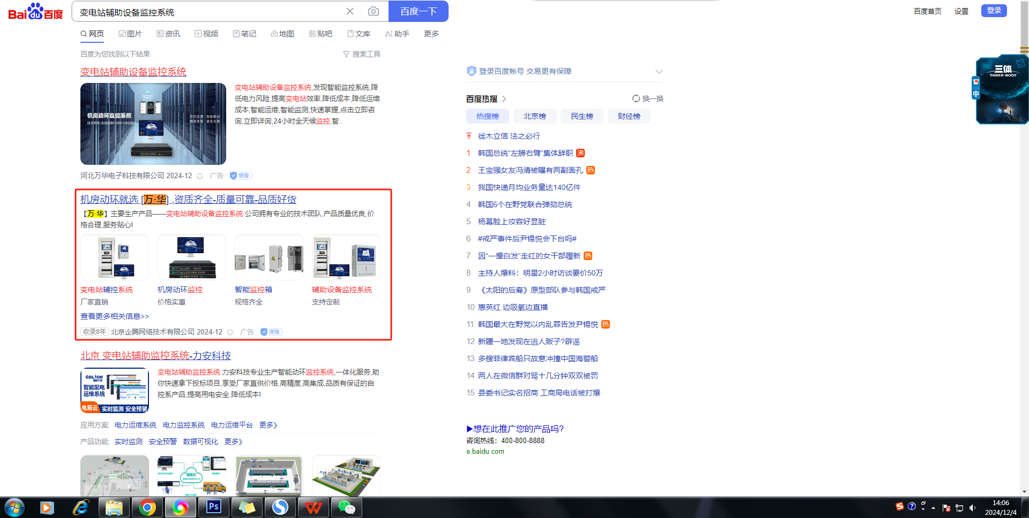The image size is (1029, 518).
Task: Click the search input field
Action: pos(209,12)
